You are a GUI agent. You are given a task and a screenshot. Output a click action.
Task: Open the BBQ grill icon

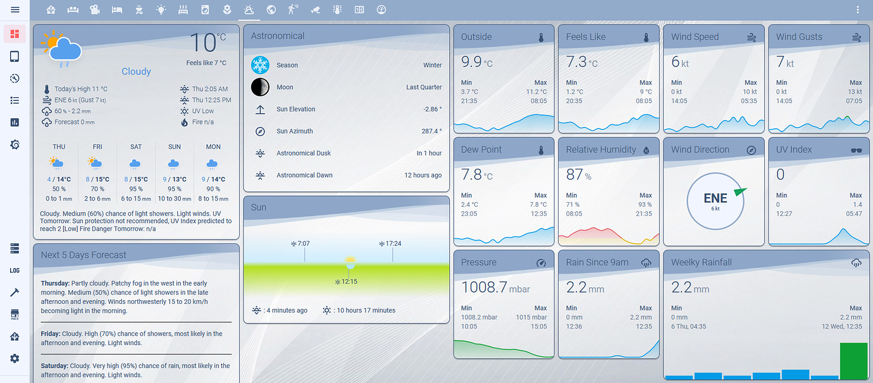pyautogui.click(x=139, y=9)
